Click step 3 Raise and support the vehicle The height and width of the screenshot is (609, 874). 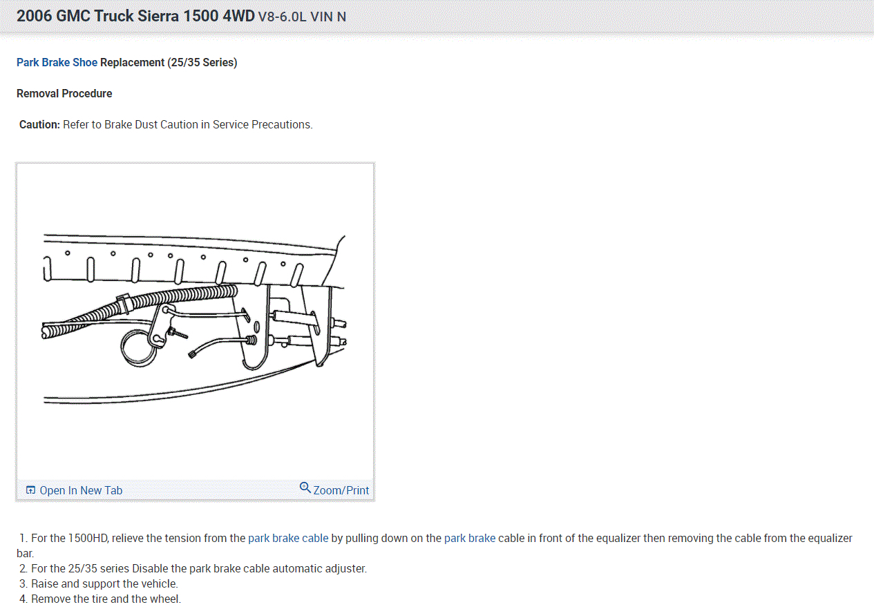coord(99,583)
